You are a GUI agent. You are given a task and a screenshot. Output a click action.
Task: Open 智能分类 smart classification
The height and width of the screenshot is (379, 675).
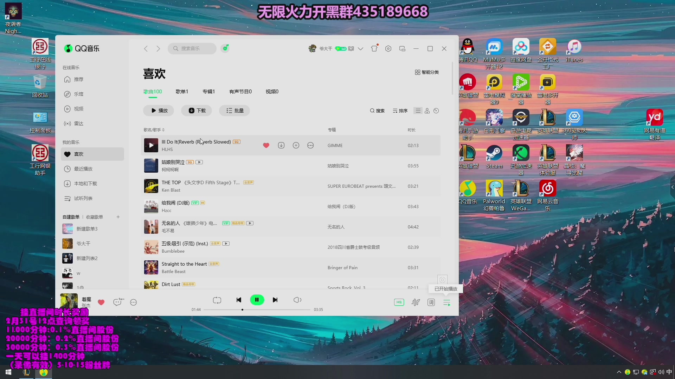coord(427,72)
